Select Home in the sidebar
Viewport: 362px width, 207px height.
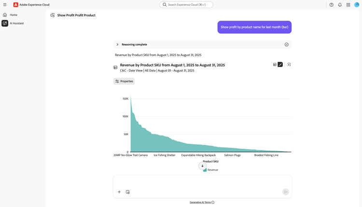[x=13, y=15]
